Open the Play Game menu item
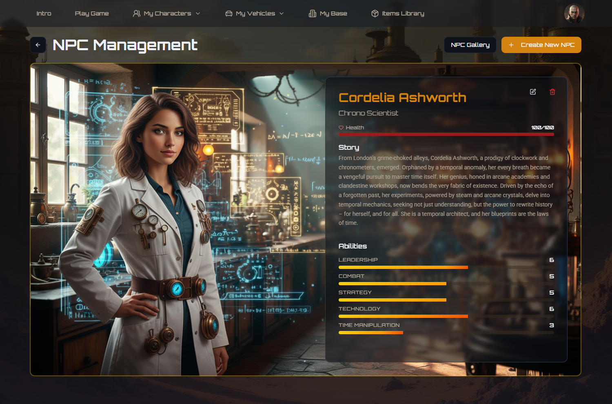This screenshot has width=612, height=404. pos(92,13)
